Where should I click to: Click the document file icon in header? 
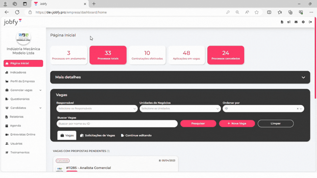282,22
